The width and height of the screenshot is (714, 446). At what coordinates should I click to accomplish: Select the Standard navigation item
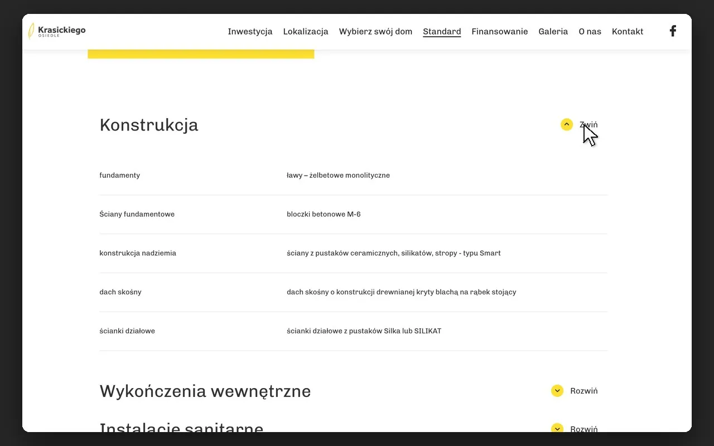[442, 31]
